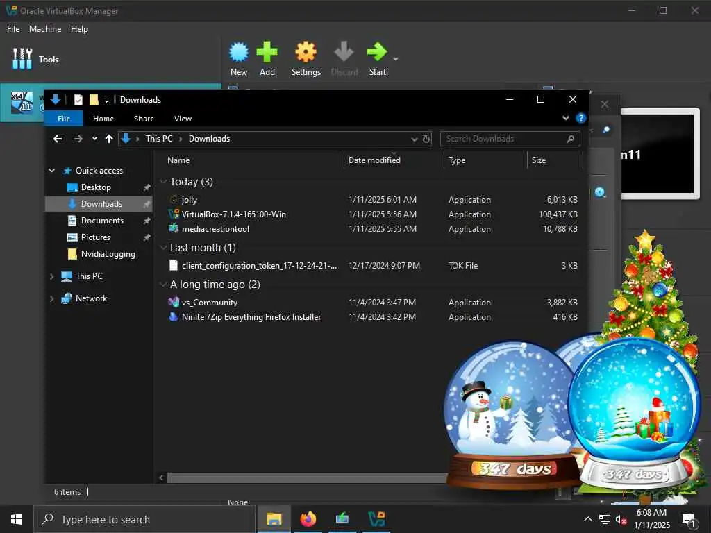Click the Properties quick access toolbar icon

pyautogui.click(x=78, y=100)
